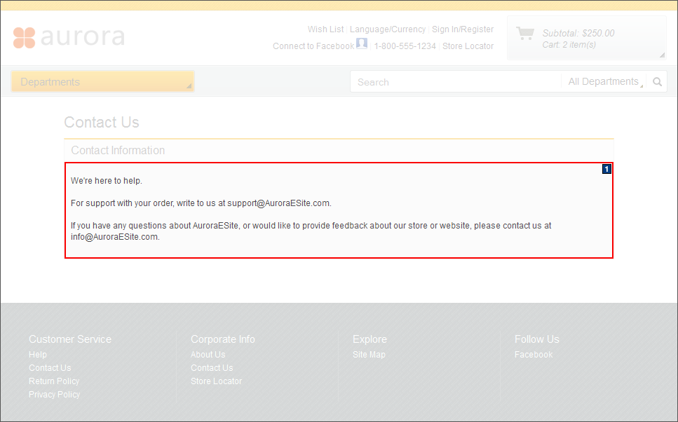Click the All Departments dropdown arrow

(x=643, y=84)
